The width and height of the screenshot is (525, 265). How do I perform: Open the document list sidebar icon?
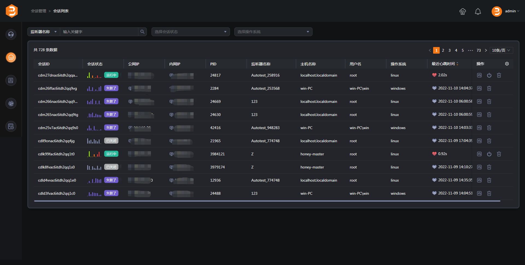(x=11, y=80)
